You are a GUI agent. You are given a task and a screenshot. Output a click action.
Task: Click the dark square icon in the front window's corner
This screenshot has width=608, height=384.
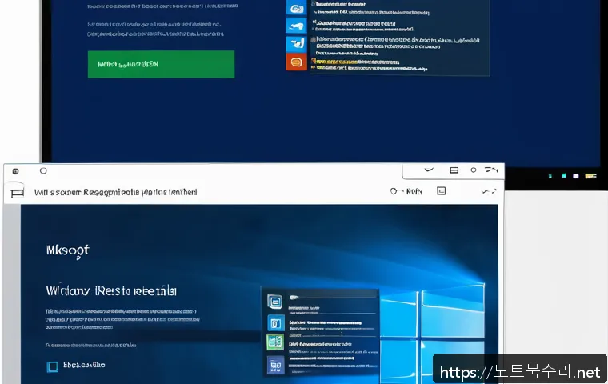pos(15,171)
